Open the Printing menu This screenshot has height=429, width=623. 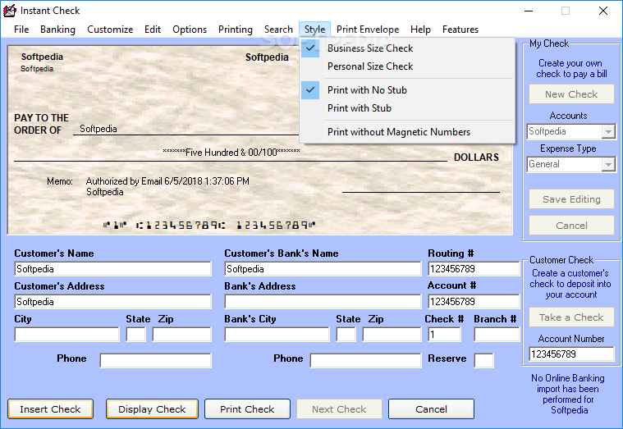point(236,30)
